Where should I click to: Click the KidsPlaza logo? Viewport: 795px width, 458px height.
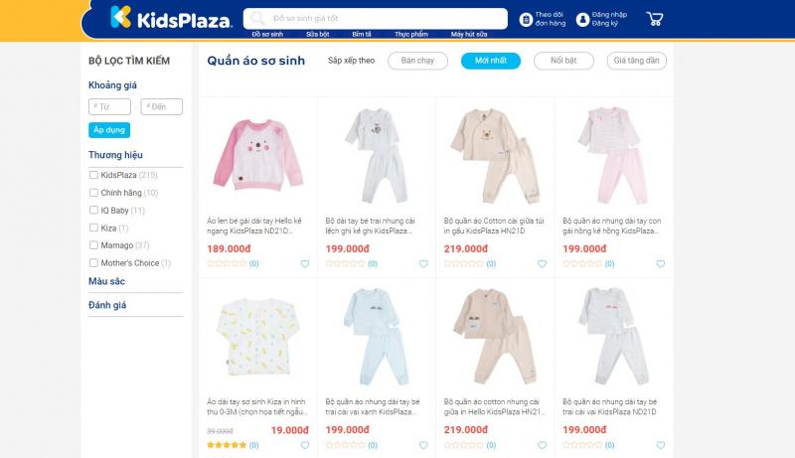[x=170, y=18]
